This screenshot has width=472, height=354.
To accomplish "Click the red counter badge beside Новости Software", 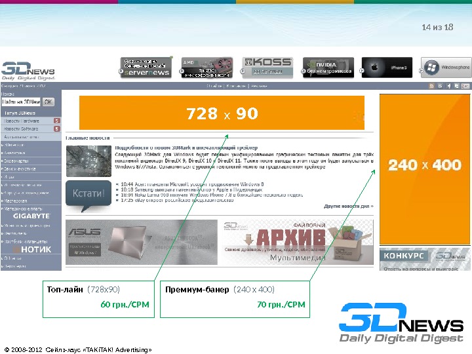I will 56,129.
